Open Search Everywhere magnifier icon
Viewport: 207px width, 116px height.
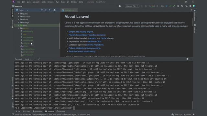[x=186, y=6]
